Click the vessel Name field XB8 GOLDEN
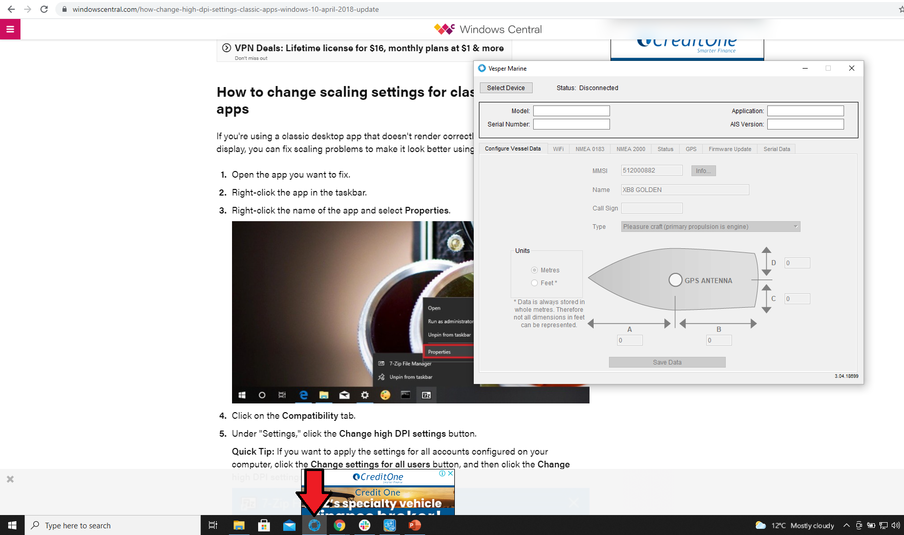 (x=685, y=190)
